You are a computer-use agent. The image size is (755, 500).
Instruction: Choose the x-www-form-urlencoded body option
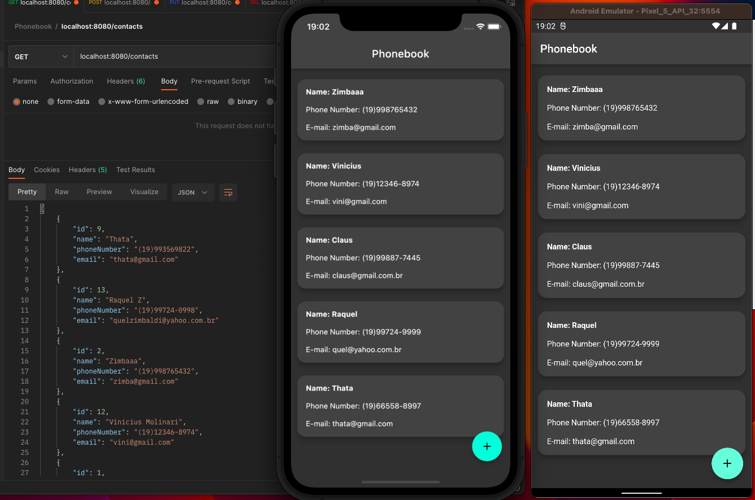click(102, 102)
